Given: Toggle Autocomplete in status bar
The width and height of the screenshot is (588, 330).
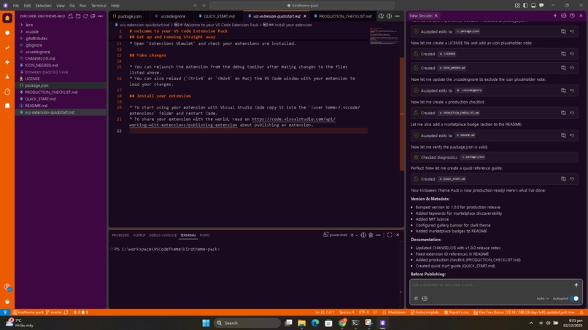Looking at the screenshot, I should [425, 313].
